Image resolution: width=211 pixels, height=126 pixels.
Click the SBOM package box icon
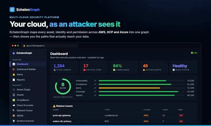click(x=14, y=116)
